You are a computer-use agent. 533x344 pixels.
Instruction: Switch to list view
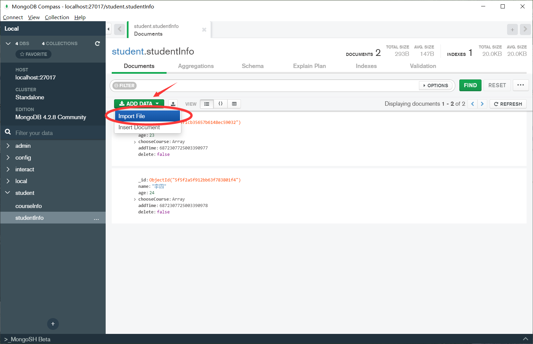coord(207,104)
